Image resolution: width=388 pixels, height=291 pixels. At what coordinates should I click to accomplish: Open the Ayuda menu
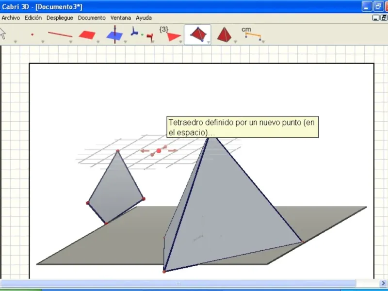pyautogui.click(x=144, y=18)
